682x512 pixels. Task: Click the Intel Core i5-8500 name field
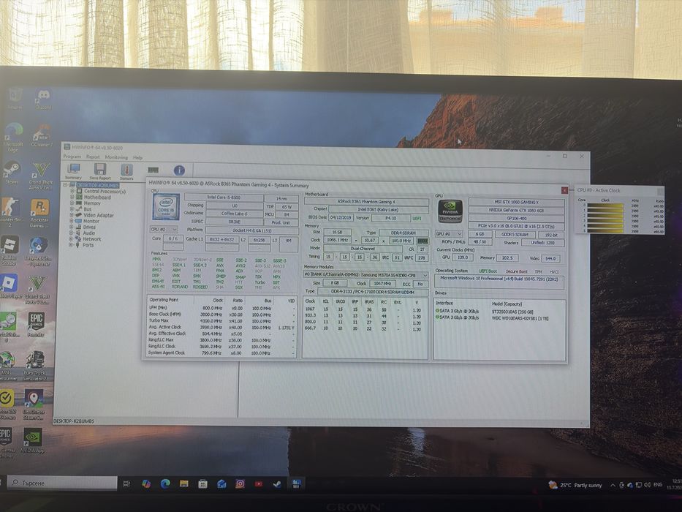tap(224, 197)
